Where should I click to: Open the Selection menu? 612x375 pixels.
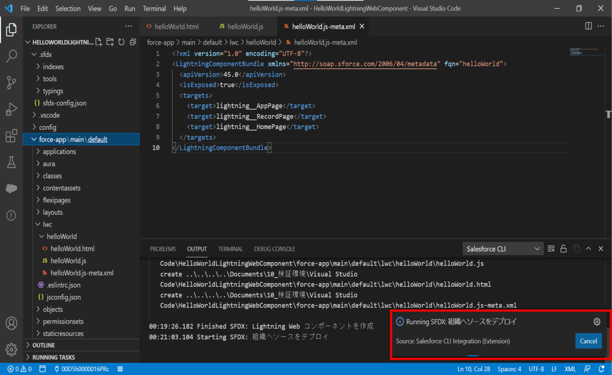point(68,9)
